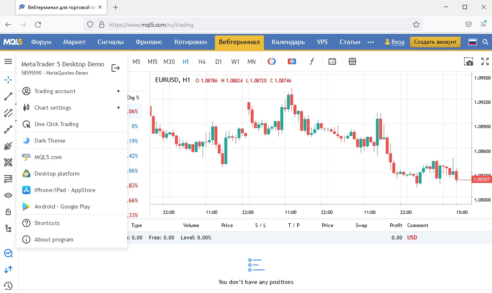Viewport: 492px width, 293px height.
Task: Open the Календарь site section
Action: tap(288, 42)
